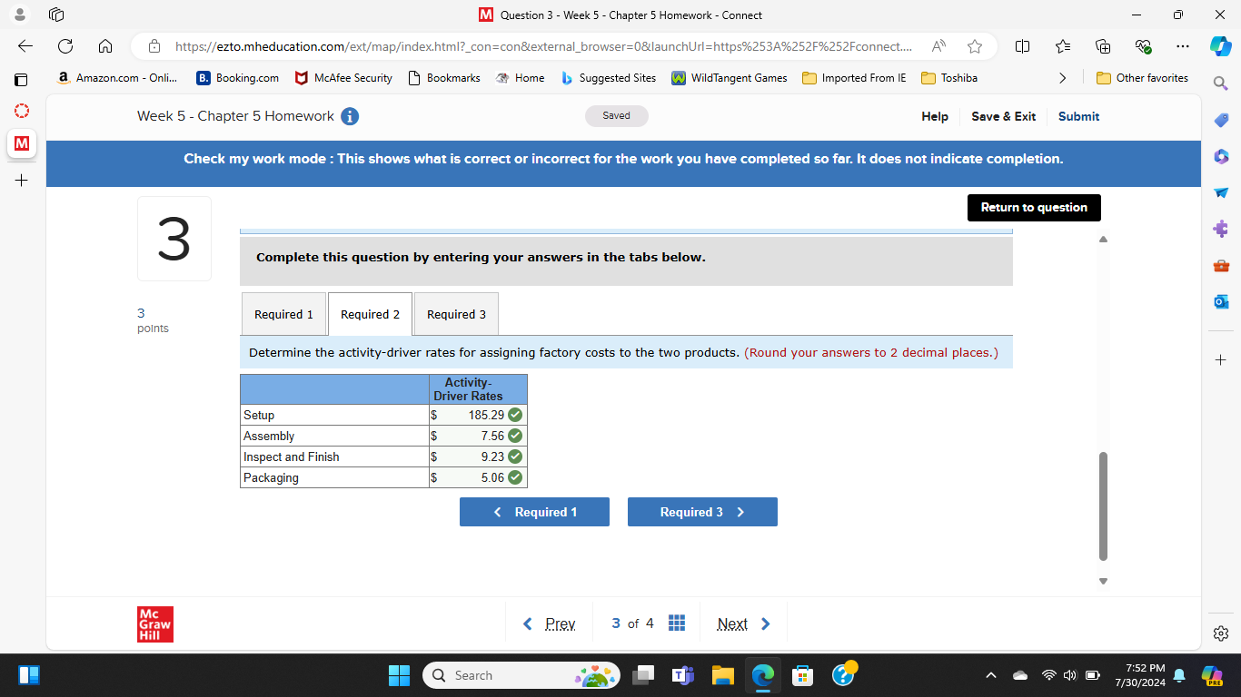The height and width of the screenshot is (697, 1241).
Task: Click the Submit link
Action: (x=1078, y=116)
